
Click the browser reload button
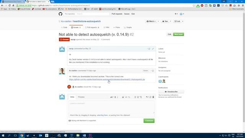[10, 5]
